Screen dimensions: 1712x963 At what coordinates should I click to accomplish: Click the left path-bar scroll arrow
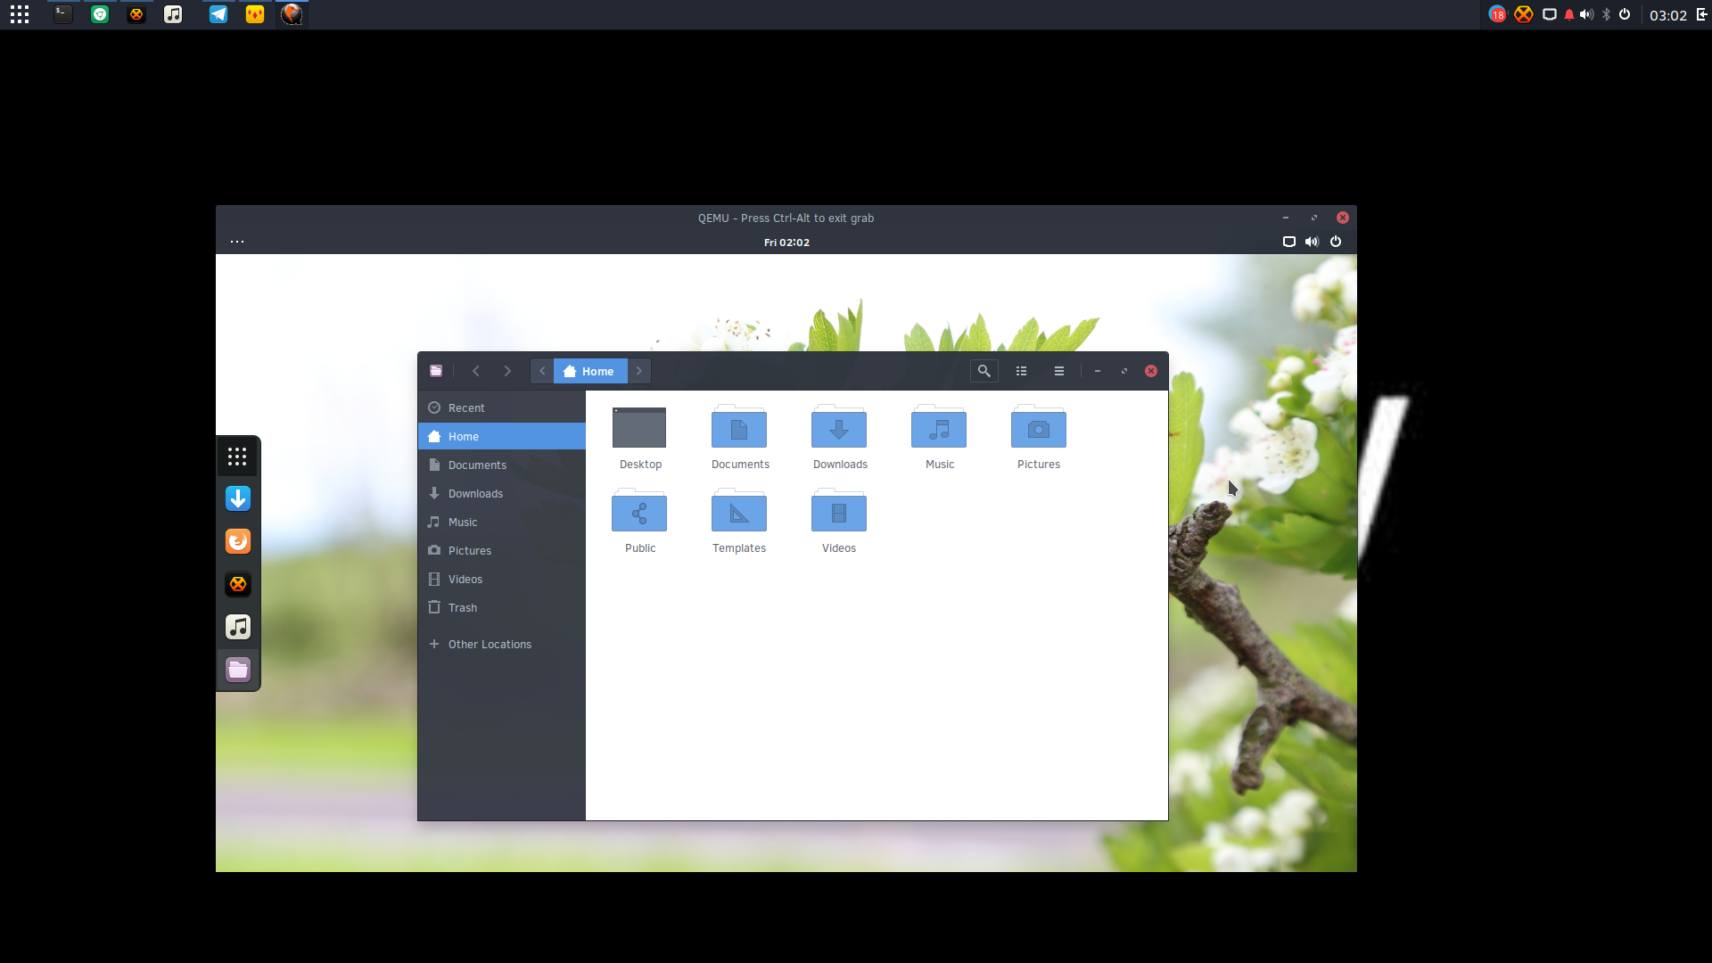542,371
